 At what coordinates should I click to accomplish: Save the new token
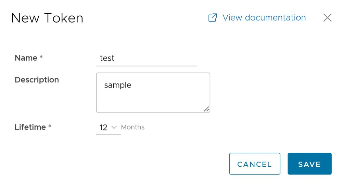309,164
